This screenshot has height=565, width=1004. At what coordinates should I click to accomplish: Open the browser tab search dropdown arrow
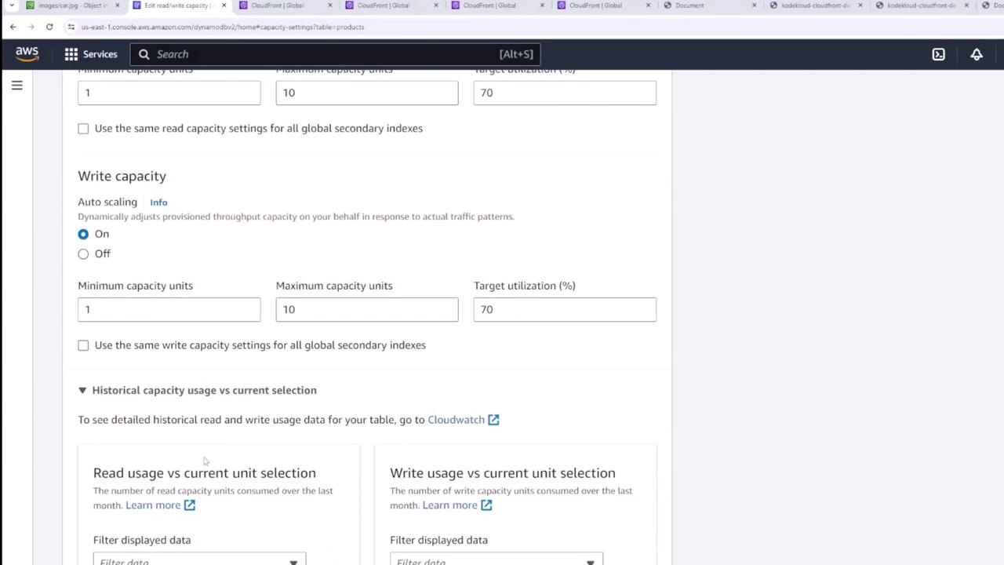[12, 5]
